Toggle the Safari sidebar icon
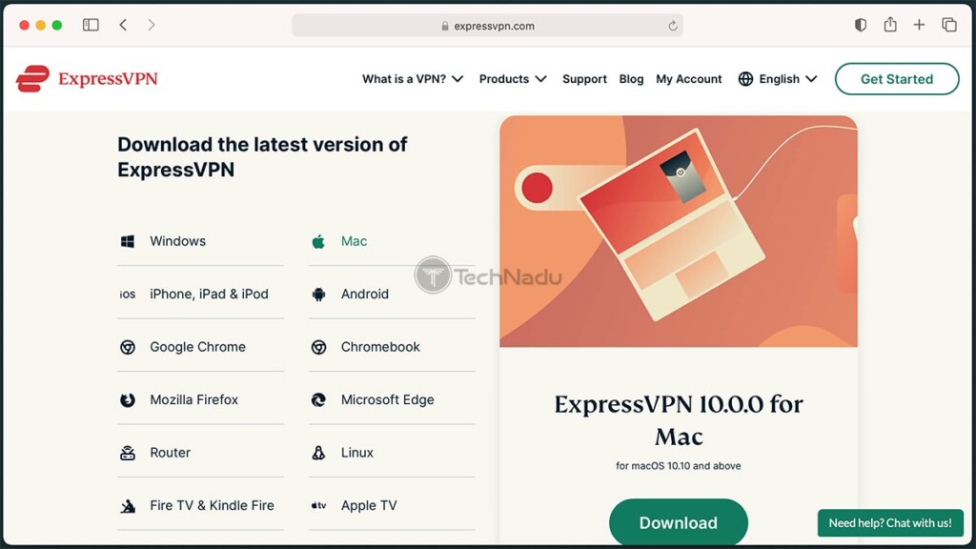976x549 pixels. pyautogui.click(x=91, y=25)
